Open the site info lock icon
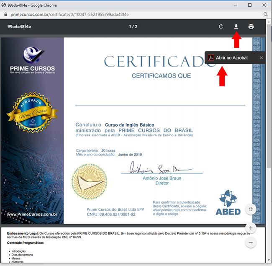272x266 pixels. pos(5,14)
